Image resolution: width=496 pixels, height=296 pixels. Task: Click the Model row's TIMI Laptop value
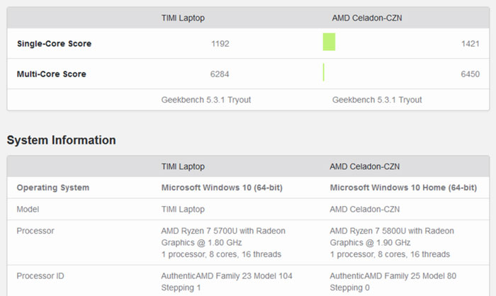coord(183,210)
